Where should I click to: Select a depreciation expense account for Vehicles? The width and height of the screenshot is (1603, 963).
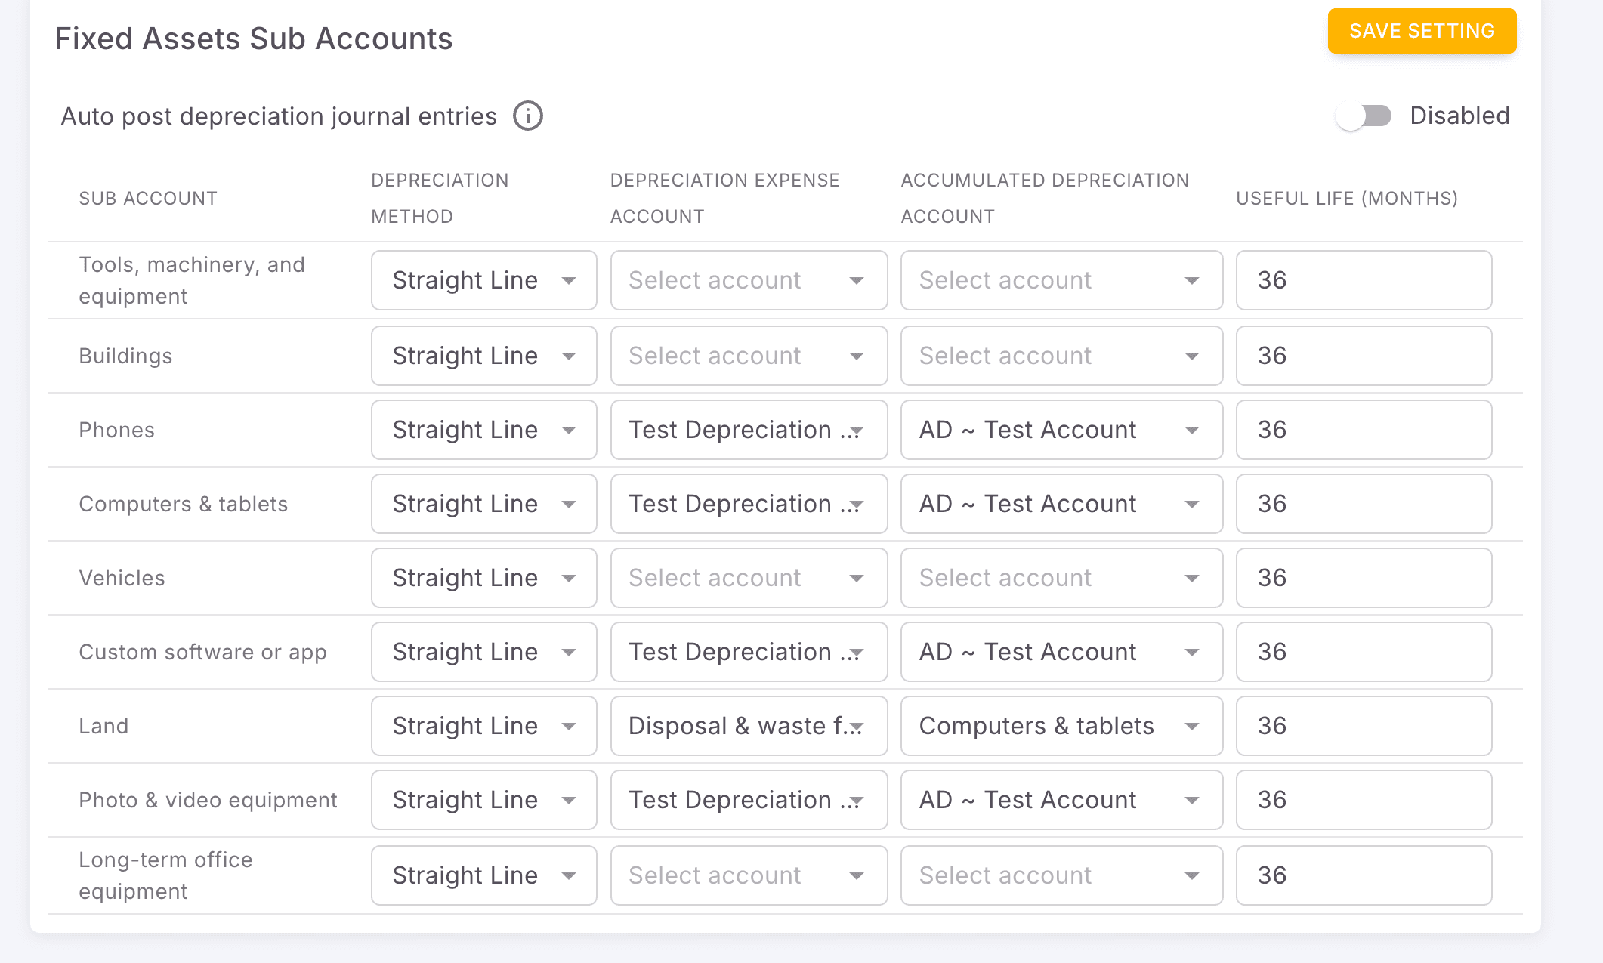tap(748, 578)
